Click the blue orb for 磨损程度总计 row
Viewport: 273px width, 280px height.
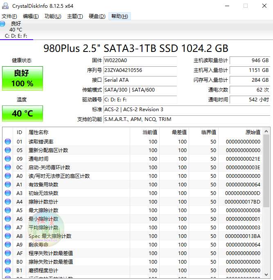click(x=8, y=270)
